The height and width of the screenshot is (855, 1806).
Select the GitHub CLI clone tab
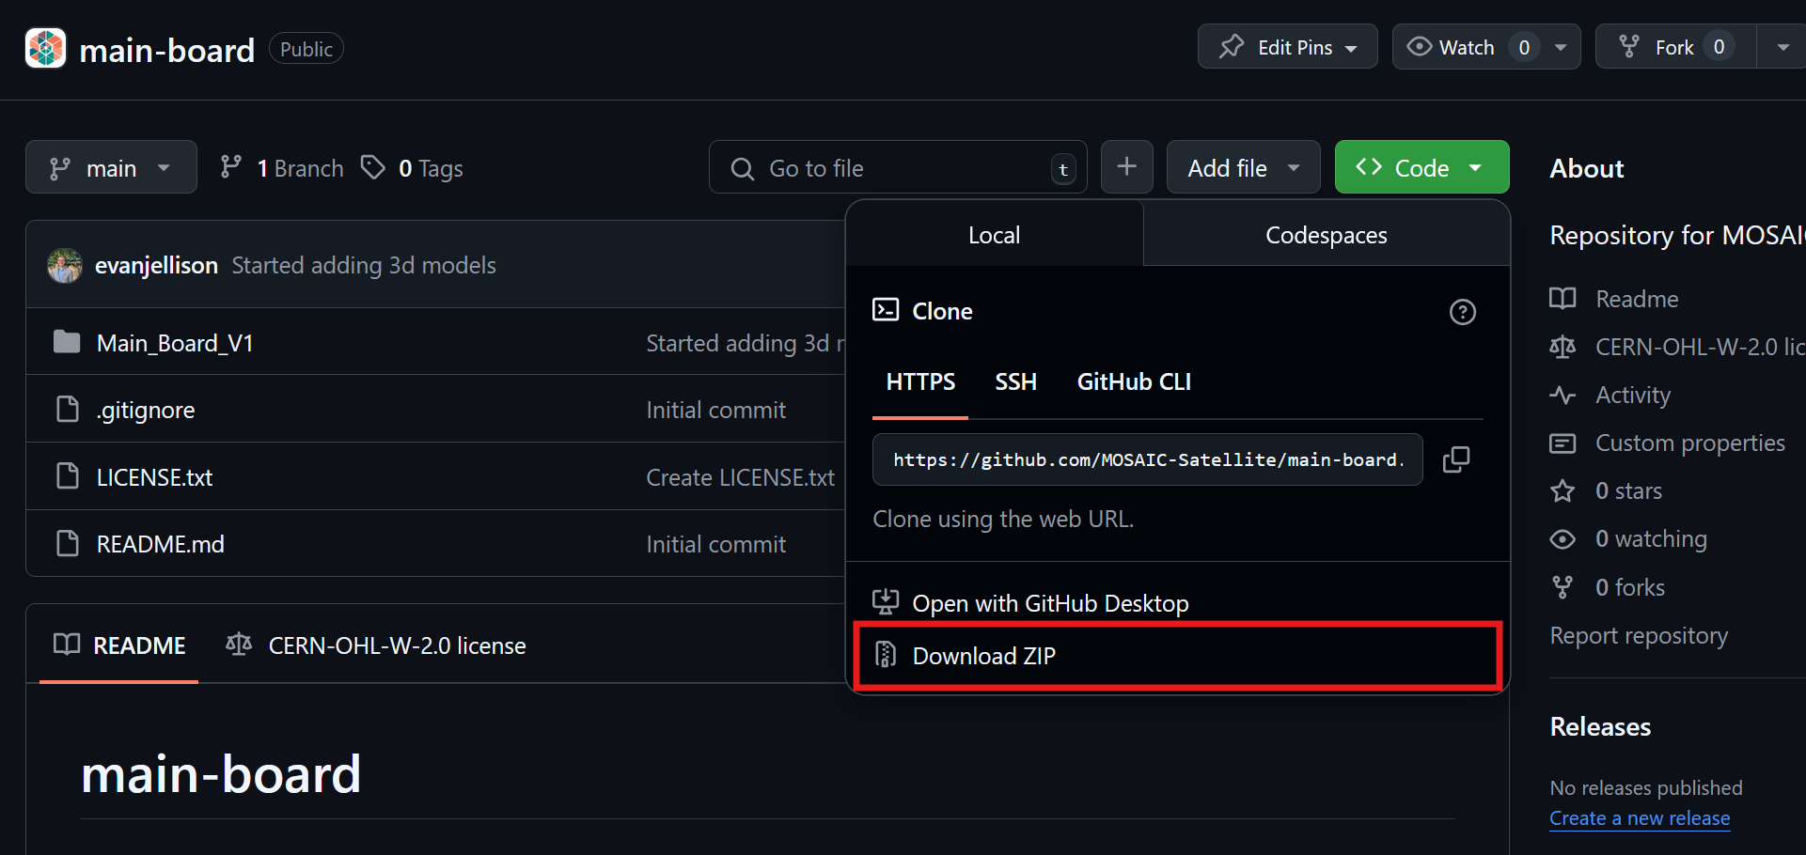tap(1134, 382)
